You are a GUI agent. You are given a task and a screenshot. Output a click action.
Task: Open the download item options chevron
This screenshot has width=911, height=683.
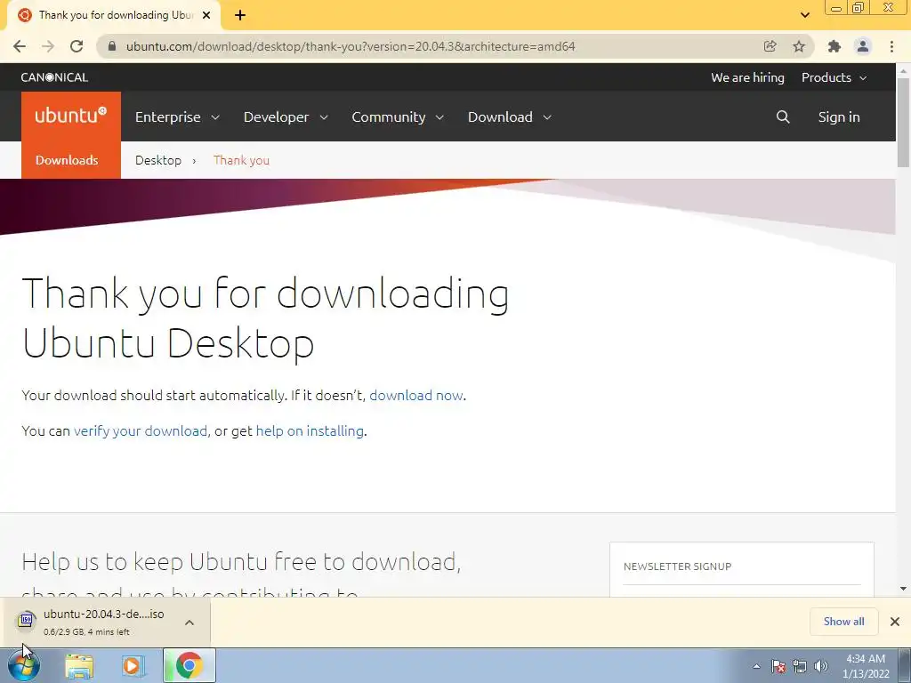click(x=189, y=622)
